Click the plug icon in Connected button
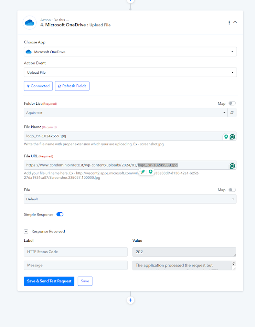 [x=28, y=86]
